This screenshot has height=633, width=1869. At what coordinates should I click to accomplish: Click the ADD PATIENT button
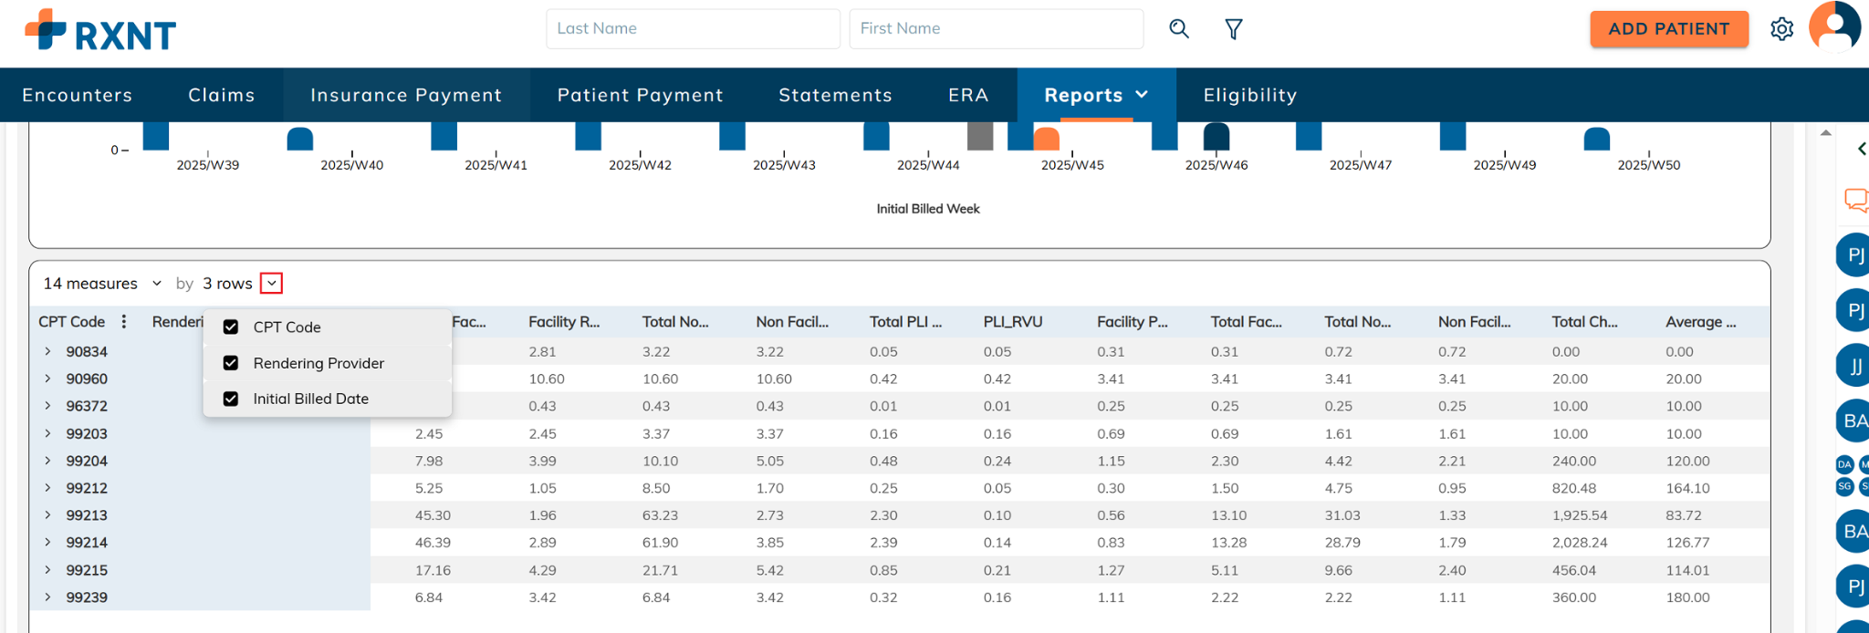(1668, 29)
